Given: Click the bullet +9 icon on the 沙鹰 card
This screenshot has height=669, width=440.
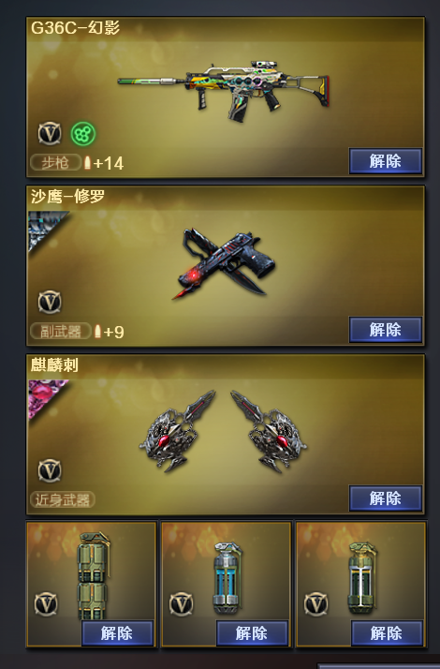Looking at the screenshot, I should (109, 332).
